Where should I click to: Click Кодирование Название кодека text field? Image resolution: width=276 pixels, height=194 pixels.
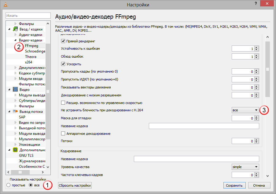pos(196,159)
